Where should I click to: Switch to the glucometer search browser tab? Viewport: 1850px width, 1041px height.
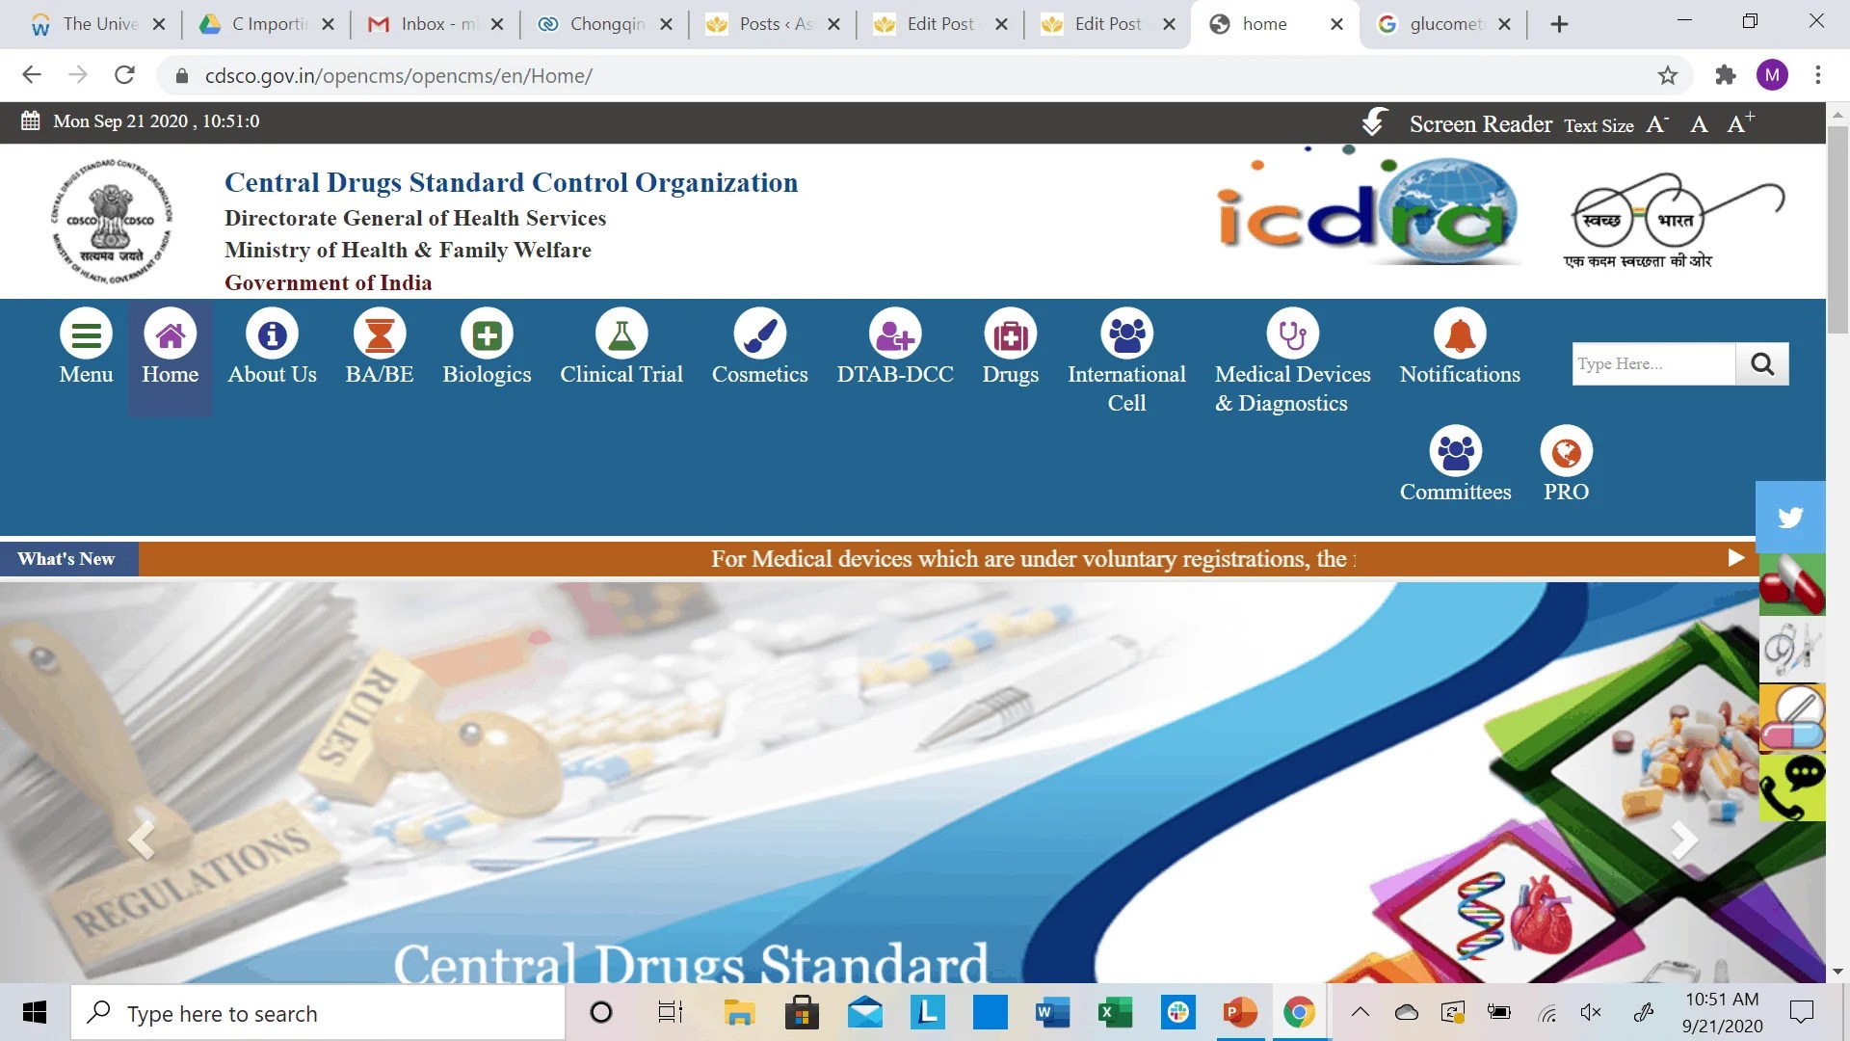point(1442,23)
